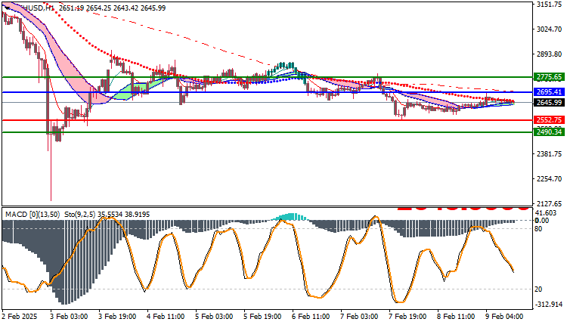The height and width of the screenshot is (325, 567).
Task: Click the 2893.80 price scale value
Action: click(x=550, y=54)
